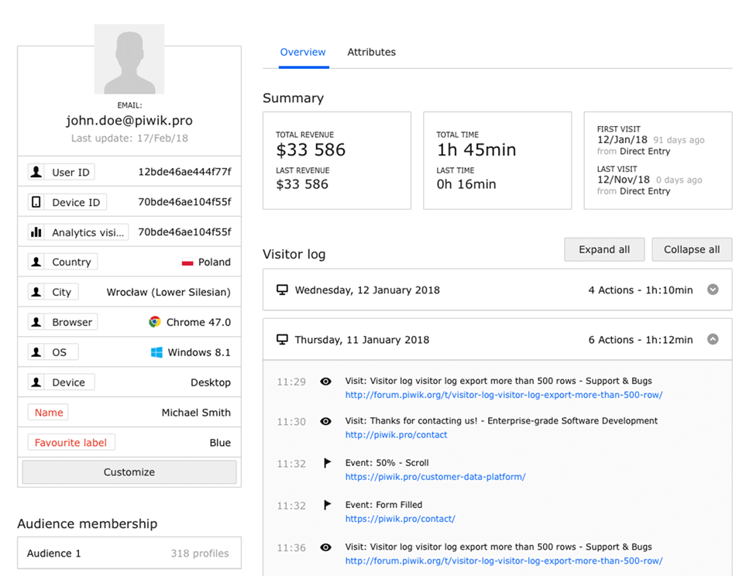Click the flag icon for Form Filled event
Screen dimensions: 753x576
[326, 505]
